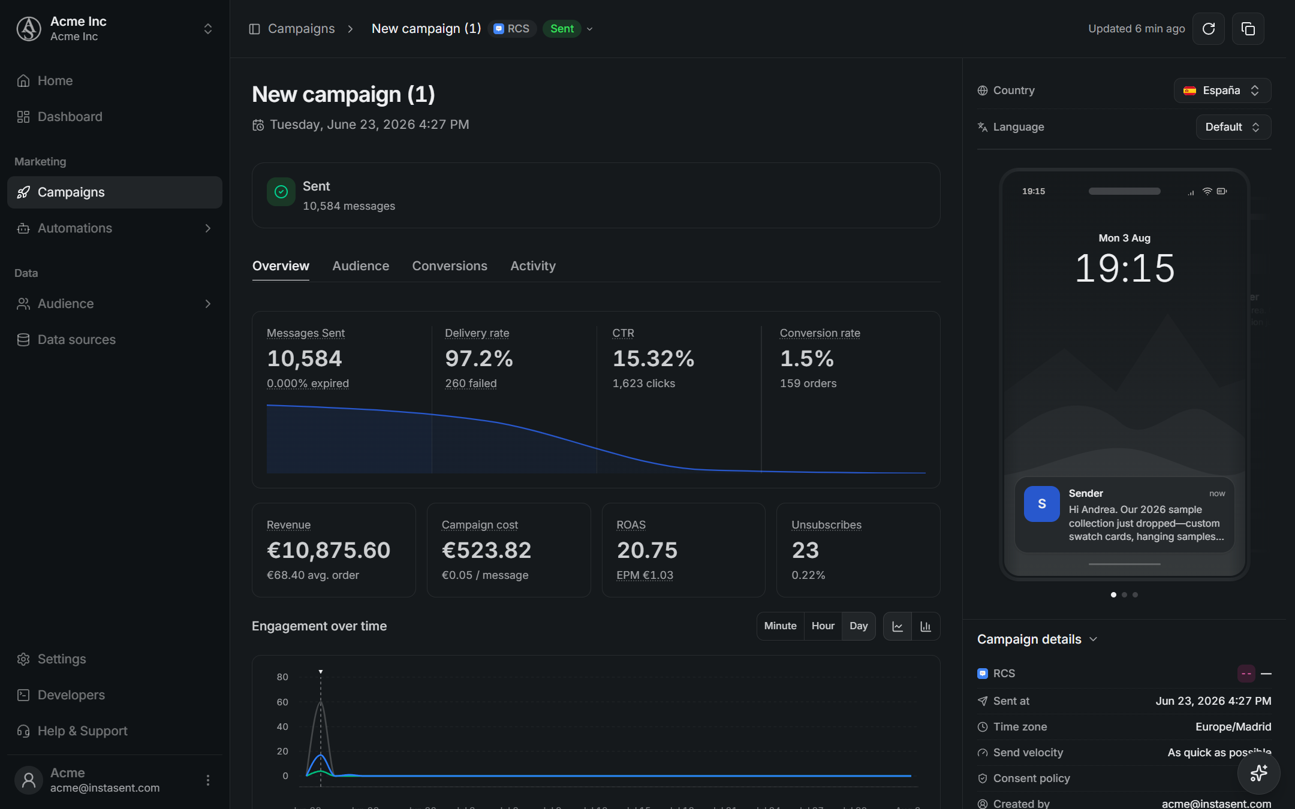Click the duplicate campaign copy icon

point(1248,29)
